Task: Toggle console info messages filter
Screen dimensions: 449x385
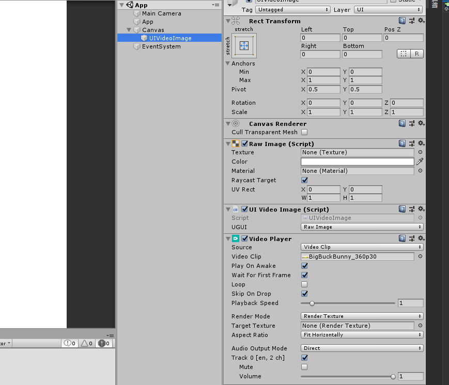Action: [70, 343]
